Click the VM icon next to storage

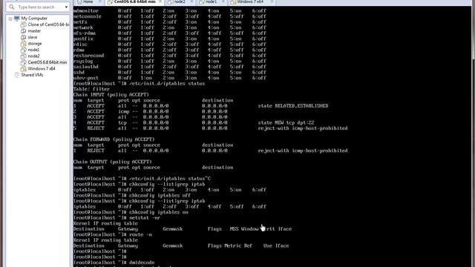point(23,44)
